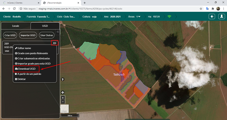Reload the page with refresh icon

14,9
